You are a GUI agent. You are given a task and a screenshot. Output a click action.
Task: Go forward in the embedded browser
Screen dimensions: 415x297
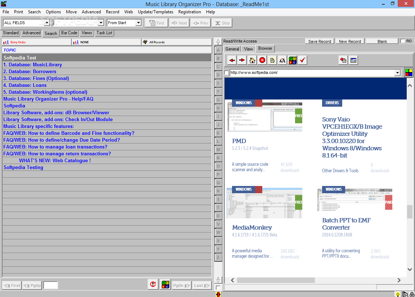[x=242, y=60]
